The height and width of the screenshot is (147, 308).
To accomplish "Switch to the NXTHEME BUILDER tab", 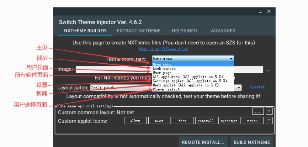I will tap(85, 31).
